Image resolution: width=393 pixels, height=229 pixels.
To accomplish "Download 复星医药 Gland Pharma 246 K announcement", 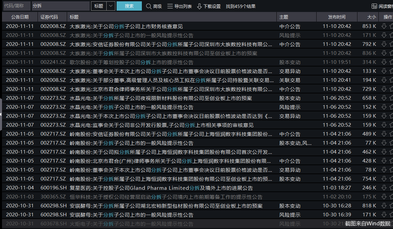I will (384, 188).
